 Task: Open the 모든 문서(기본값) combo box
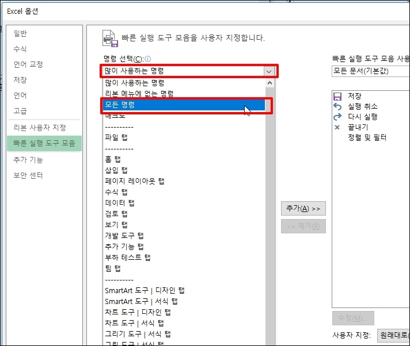(x=371, y=71)
